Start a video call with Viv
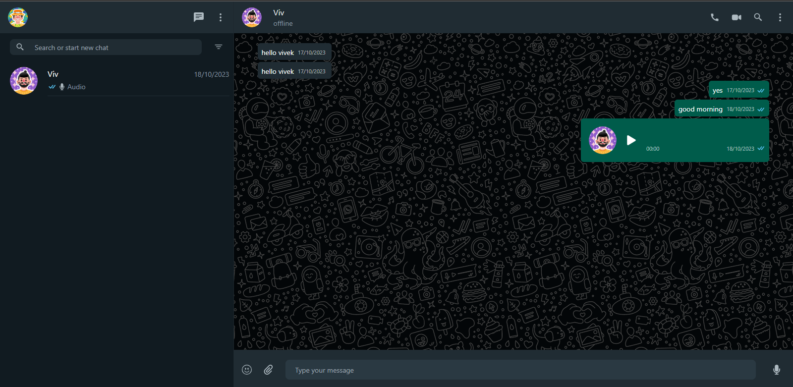 click(x=736, y=17)
